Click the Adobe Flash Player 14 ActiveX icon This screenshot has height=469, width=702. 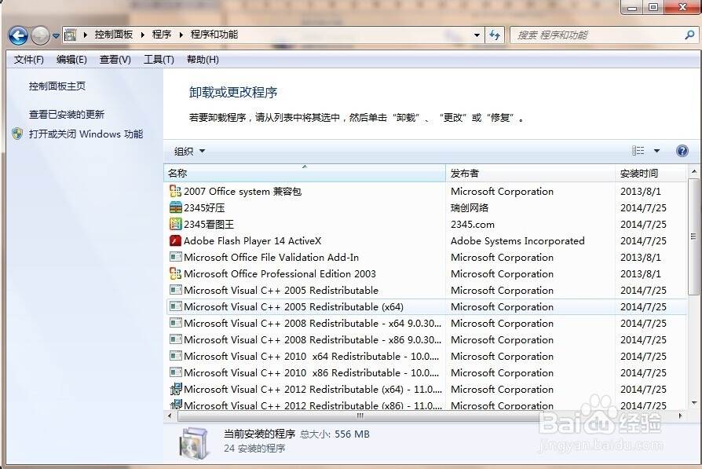point(176,240)
